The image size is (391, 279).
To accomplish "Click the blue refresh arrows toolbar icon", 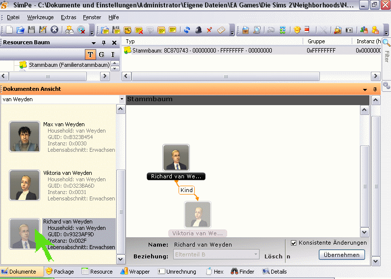I will (x=187, y=30).
